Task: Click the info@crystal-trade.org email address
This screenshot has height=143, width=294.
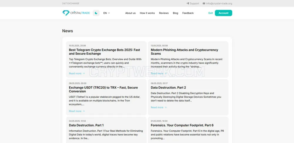Action: [x=219, y=3]
